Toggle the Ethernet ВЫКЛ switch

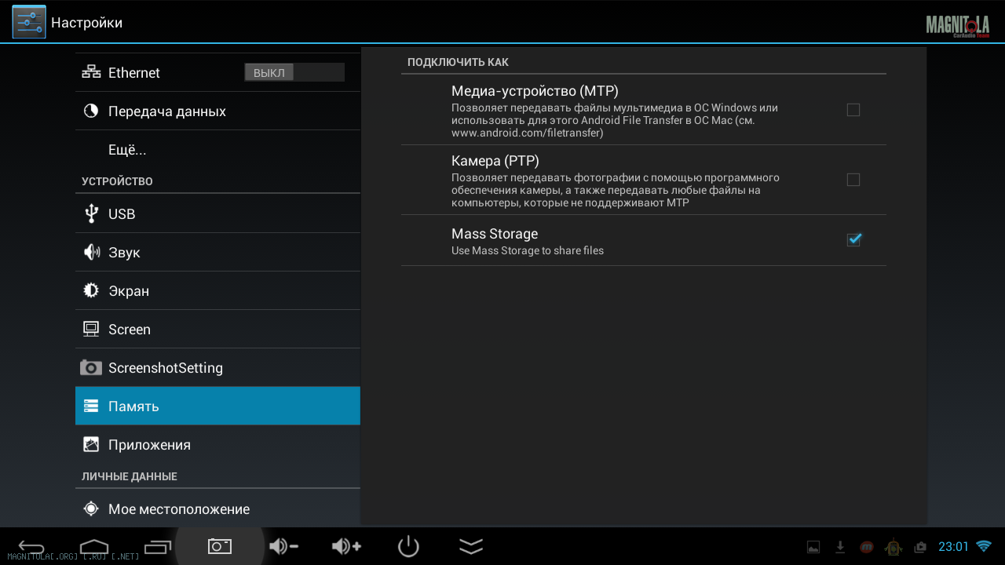[294, 72]
